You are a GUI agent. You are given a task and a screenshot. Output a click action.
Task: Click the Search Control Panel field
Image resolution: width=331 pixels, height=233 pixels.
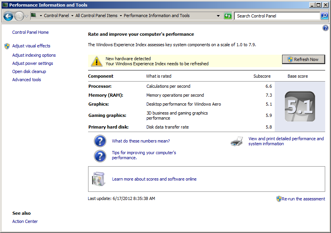277,16
